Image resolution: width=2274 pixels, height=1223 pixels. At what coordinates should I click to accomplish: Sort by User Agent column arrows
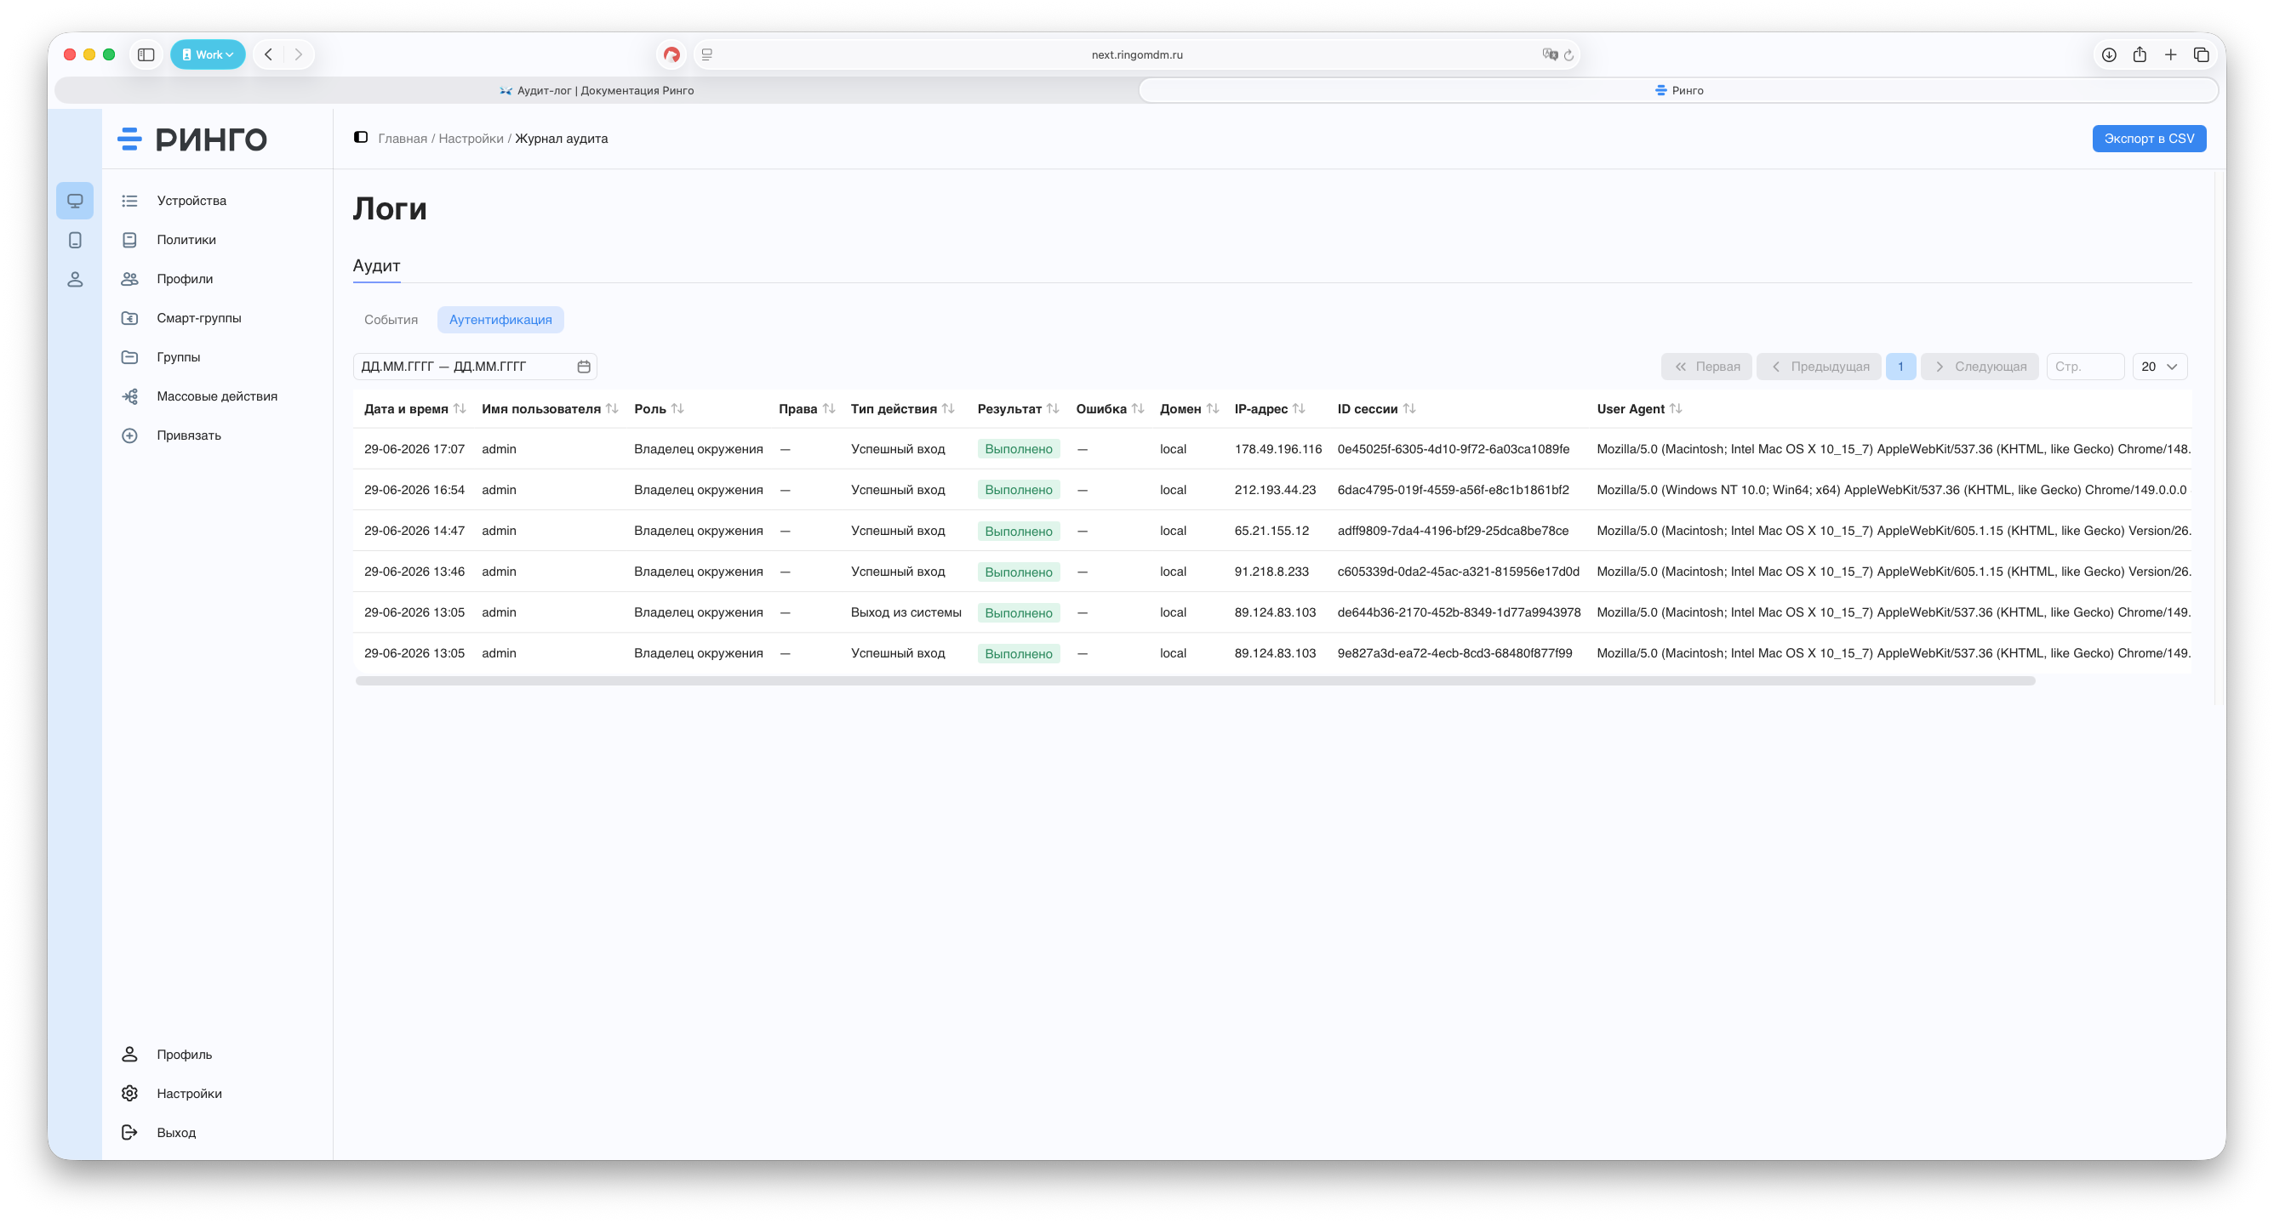point(1676,408)
